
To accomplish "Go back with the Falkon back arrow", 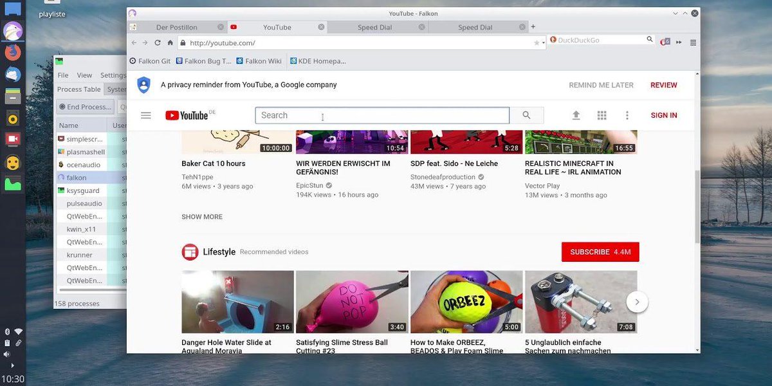I will [134, 43].
